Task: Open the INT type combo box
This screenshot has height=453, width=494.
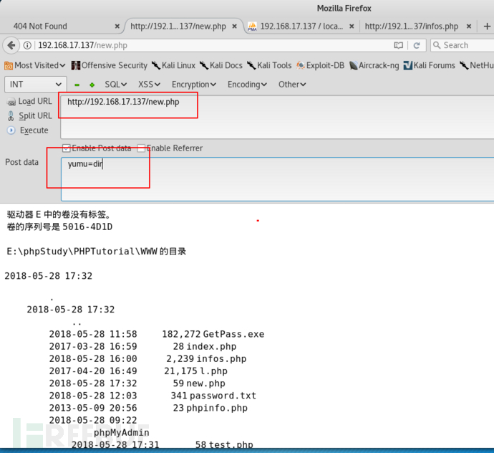Action: (x=36, y=85)
